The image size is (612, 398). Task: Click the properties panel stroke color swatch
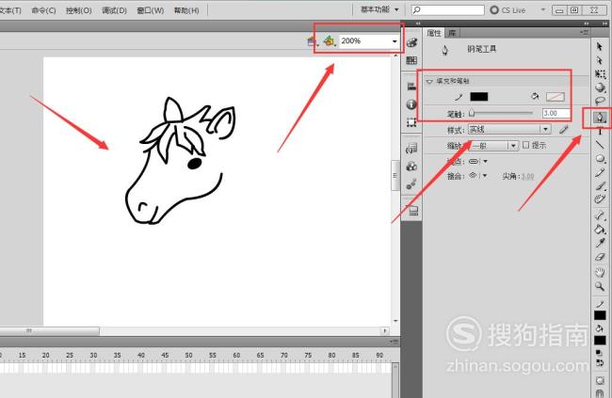click(x=479, y=97)
